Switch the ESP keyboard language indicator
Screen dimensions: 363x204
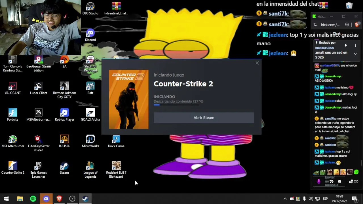(x=325, y=199)
